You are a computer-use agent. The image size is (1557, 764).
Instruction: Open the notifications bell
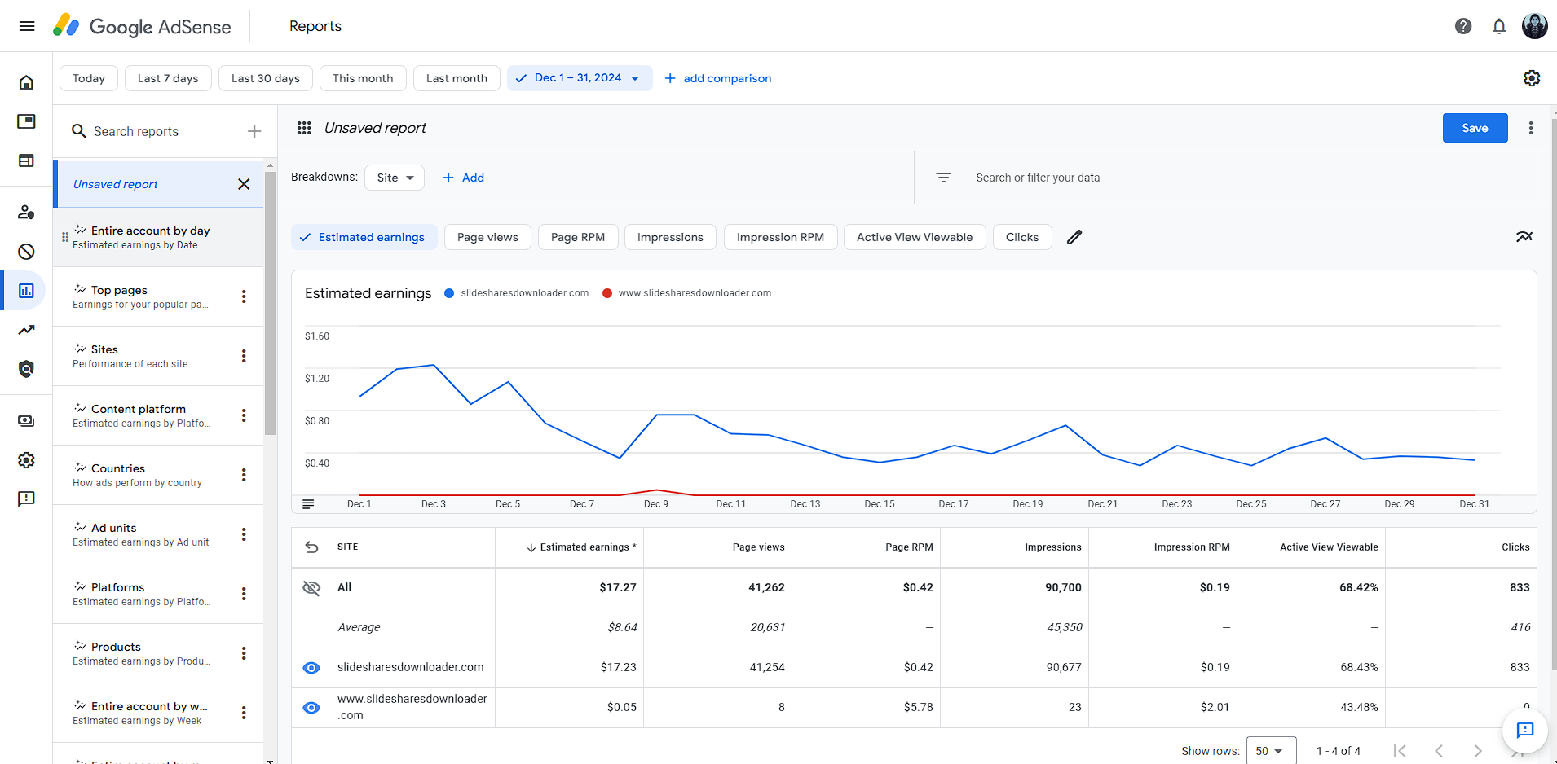(1499, 26)
